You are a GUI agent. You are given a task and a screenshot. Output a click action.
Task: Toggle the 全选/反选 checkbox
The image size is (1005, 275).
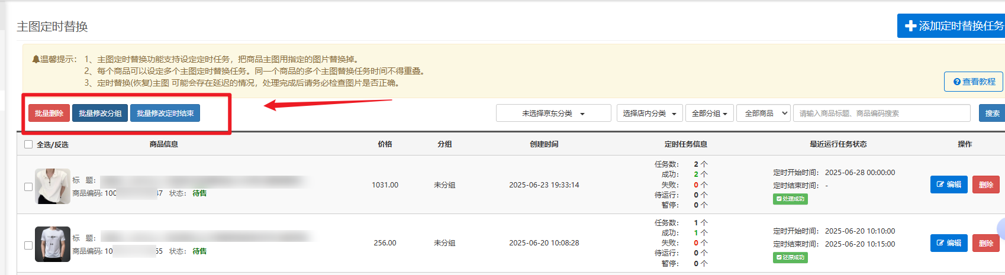pos(28,144)
